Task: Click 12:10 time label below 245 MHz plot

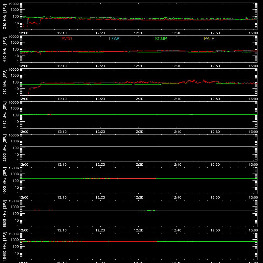Action: pyautogui.click(x=62, y=33)
